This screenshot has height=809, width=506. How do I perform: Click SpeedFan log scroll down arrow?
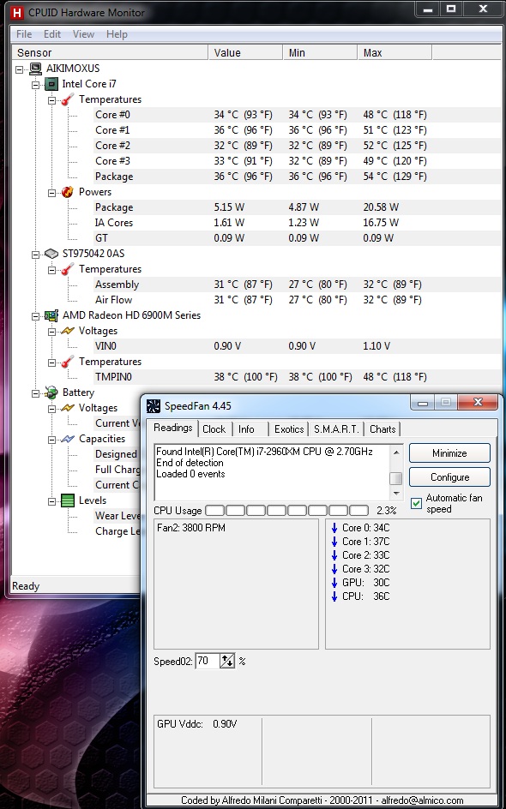[396, 494]
